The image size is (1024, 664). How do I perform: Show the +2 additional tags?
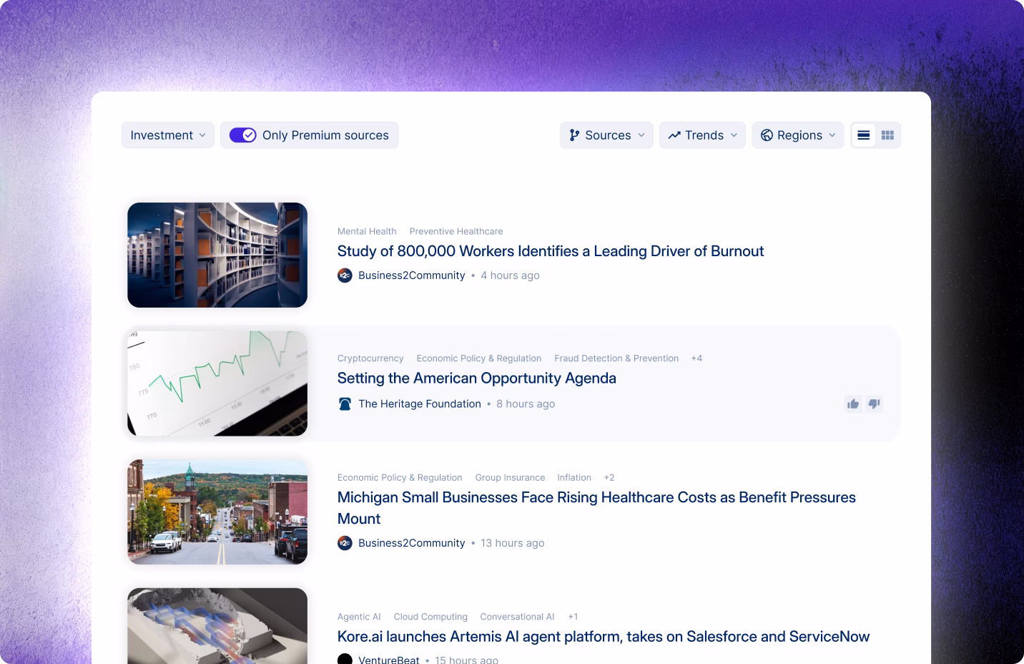pyautogui.click(x=609, y=478)
